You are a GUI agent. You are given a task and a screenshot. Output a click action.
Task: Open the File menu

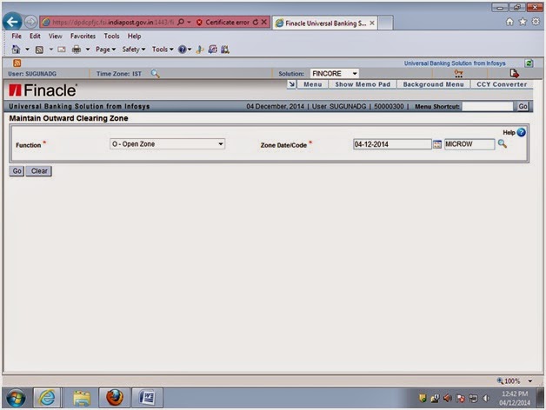17,36
